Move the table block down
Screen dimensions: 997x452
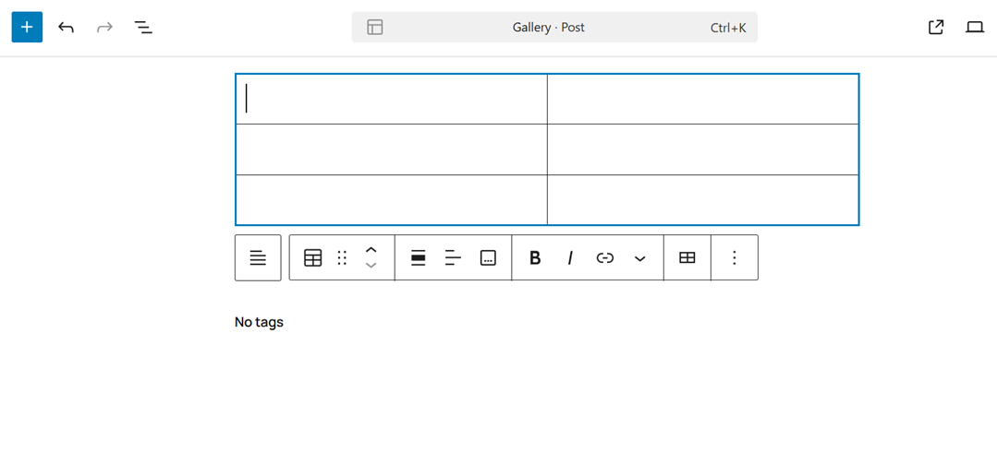pyautogui.click(x=371, y=266)
